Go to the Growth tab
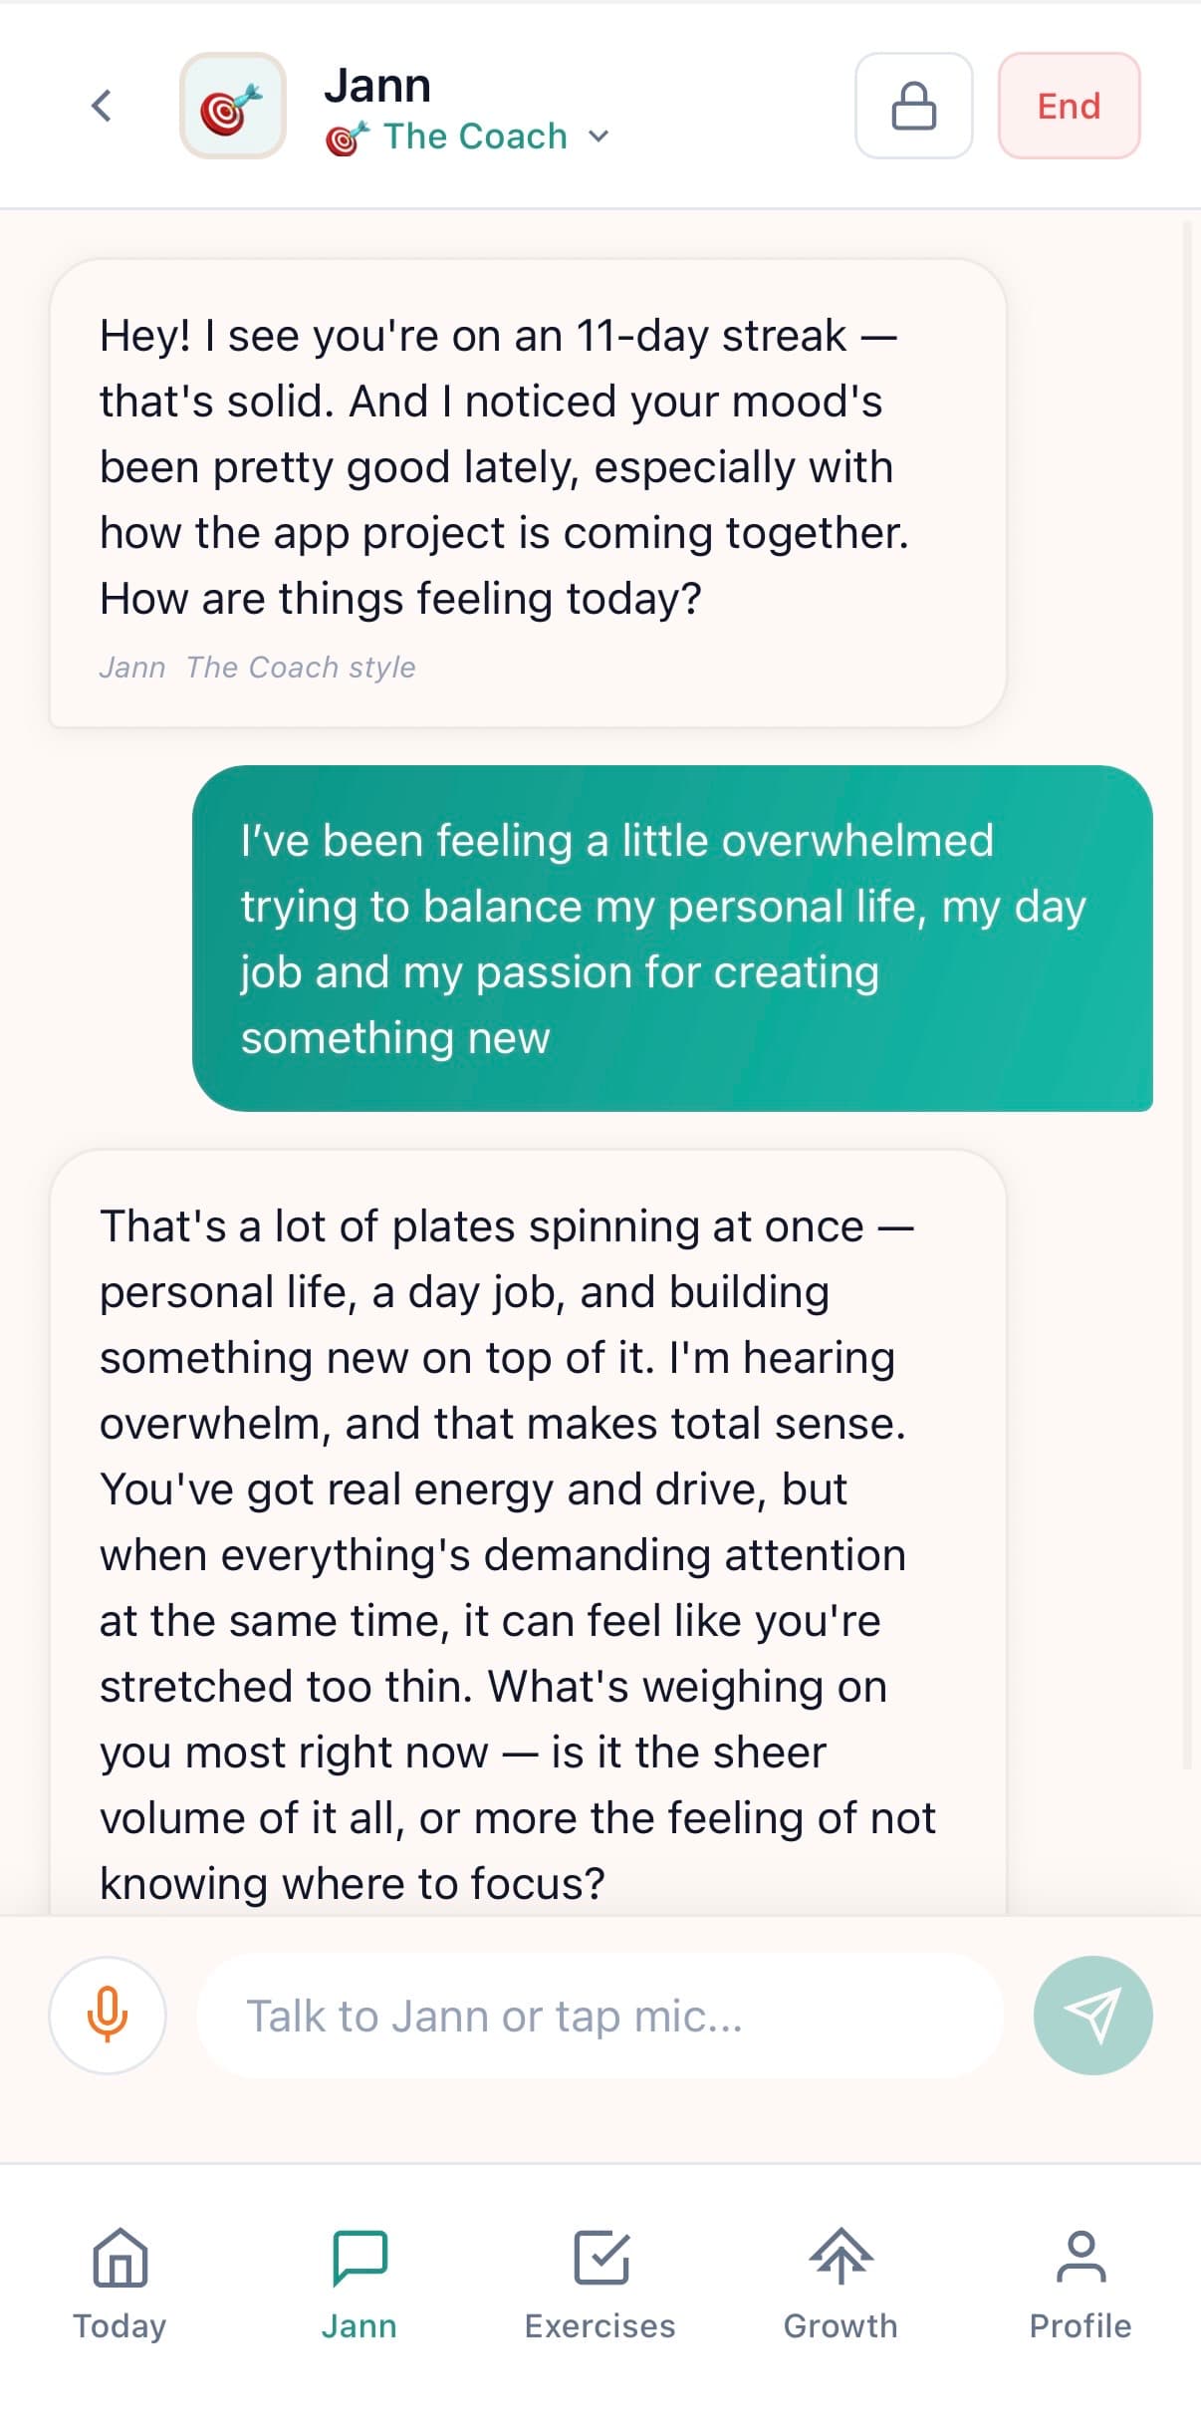Image resolution: width=1201 pixels, height=2431 pixels. click(x=841, y=2282)
